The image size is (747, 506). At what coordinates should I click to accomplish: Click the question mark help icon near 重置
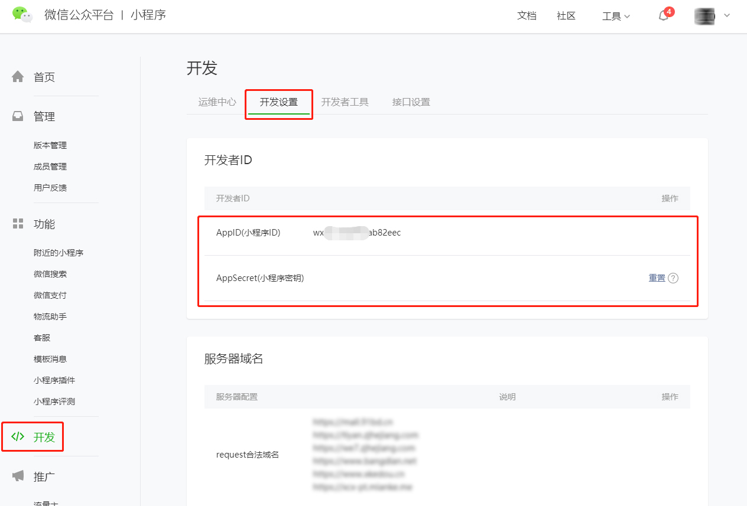(673, 278)
